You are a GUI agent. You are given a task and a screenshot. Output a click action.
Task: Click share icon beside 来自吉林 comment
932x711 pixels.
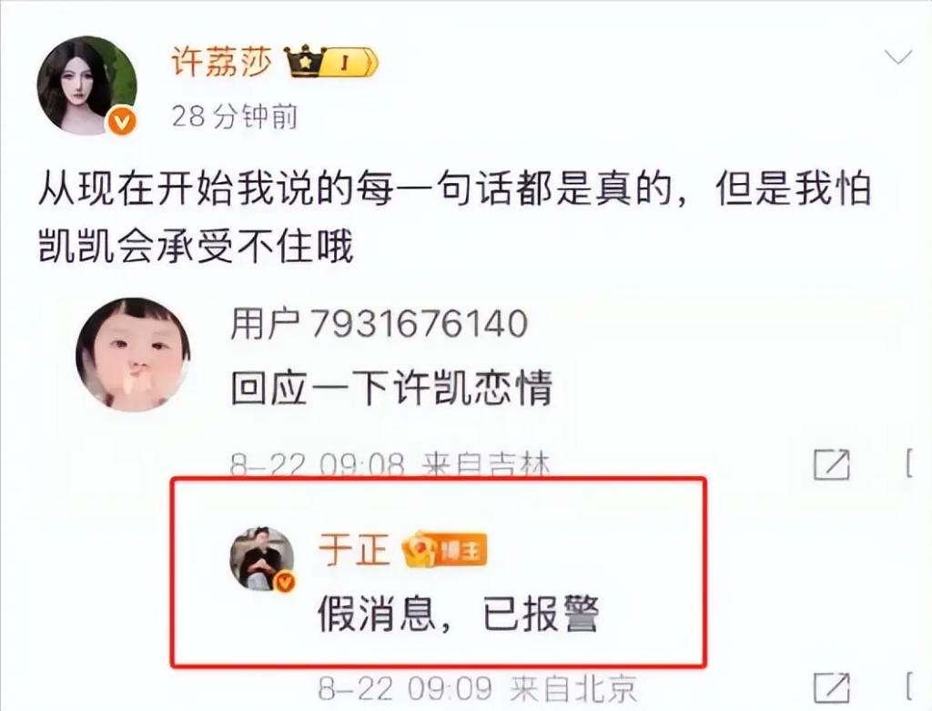832,465
